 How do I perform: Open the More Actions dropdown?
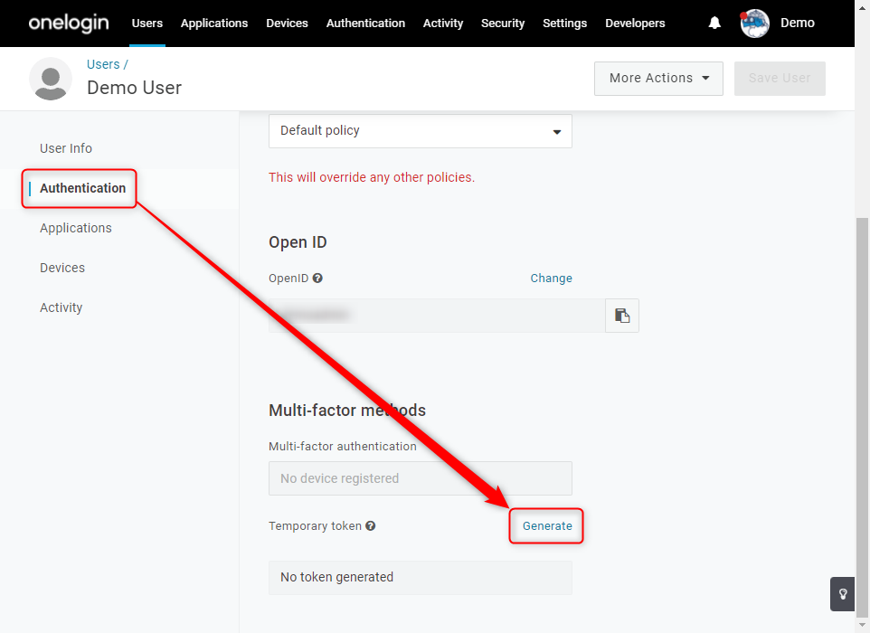coord(658,79)
